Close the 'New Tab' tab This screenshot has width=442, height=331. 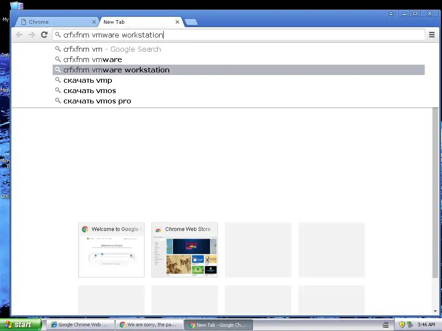[x=177, y=22]
